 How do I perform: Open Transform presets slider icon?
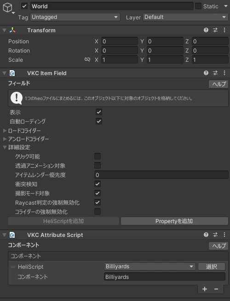215,30
